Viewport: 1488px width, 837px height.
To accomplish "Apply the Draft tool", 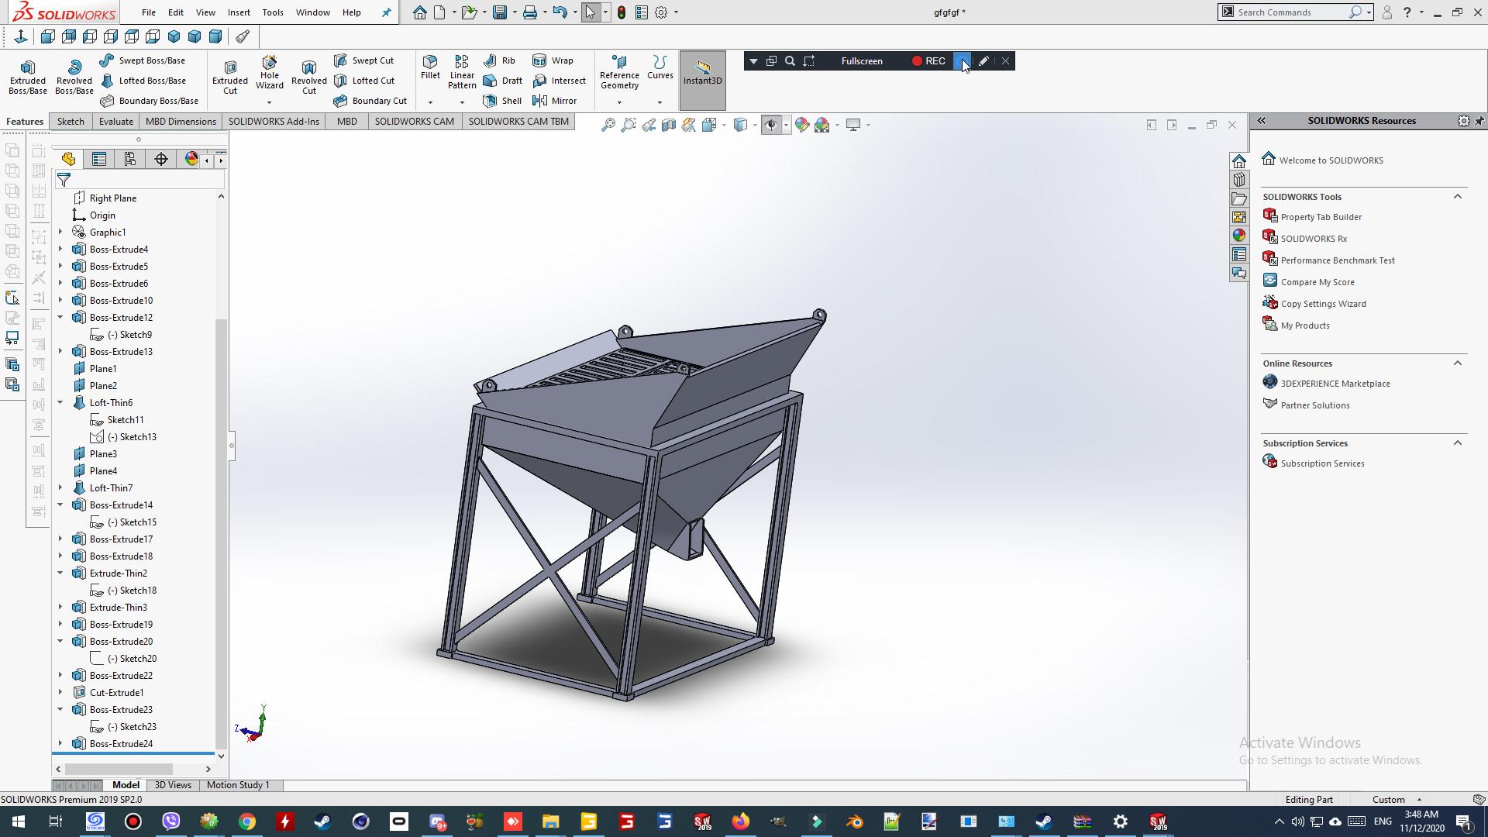I will click(503, 81).
